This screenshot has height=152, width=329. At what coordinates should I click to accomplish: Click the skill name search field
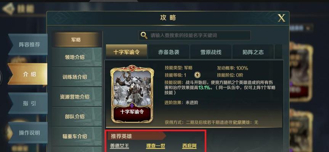(x=195, y=35)
